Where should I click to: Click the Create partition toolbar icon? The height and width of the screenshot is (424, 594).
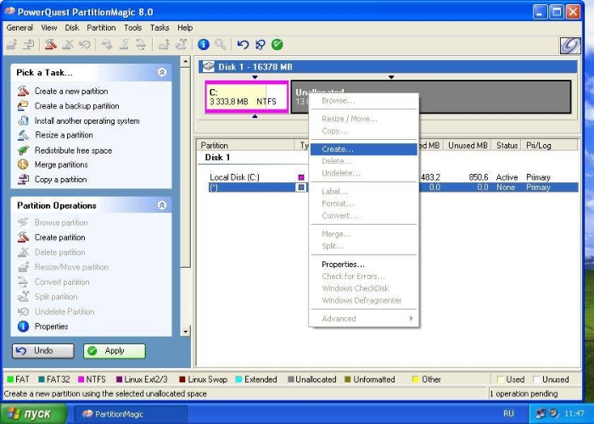point(50,45)
